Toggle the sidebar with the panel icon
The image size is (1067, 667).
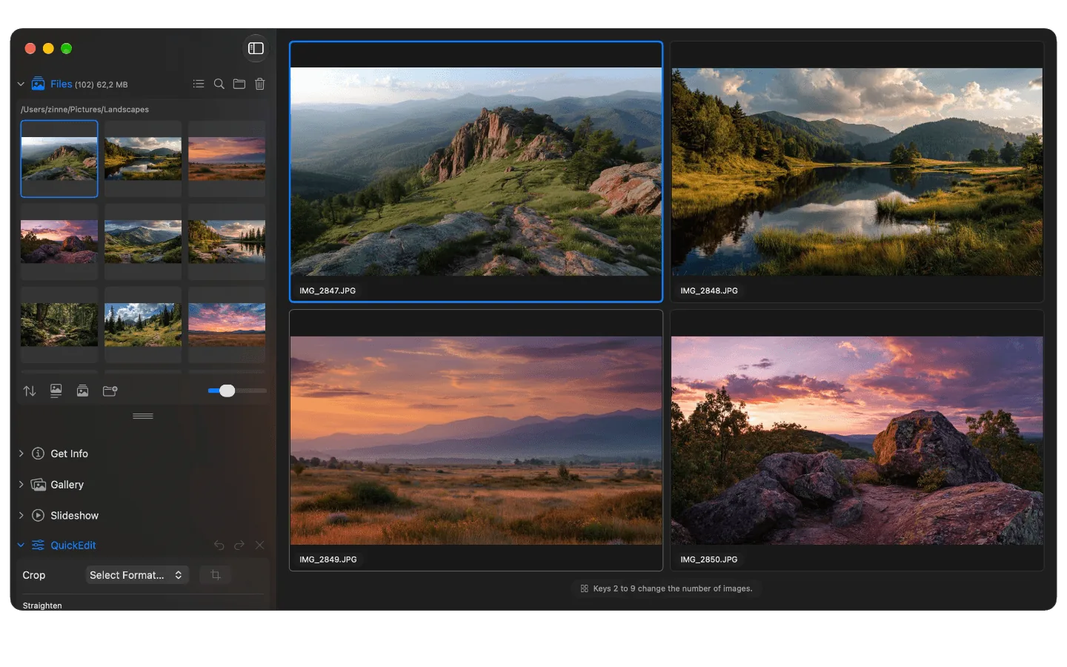tap(256, 48)
